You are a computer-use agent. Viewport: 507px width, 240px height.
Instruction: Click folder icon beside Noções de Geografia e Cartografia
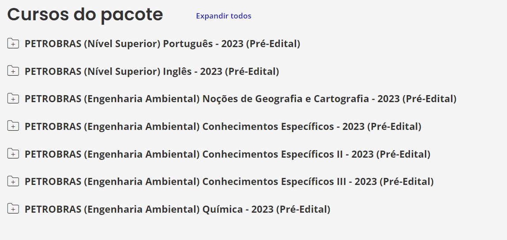[13, 99]
